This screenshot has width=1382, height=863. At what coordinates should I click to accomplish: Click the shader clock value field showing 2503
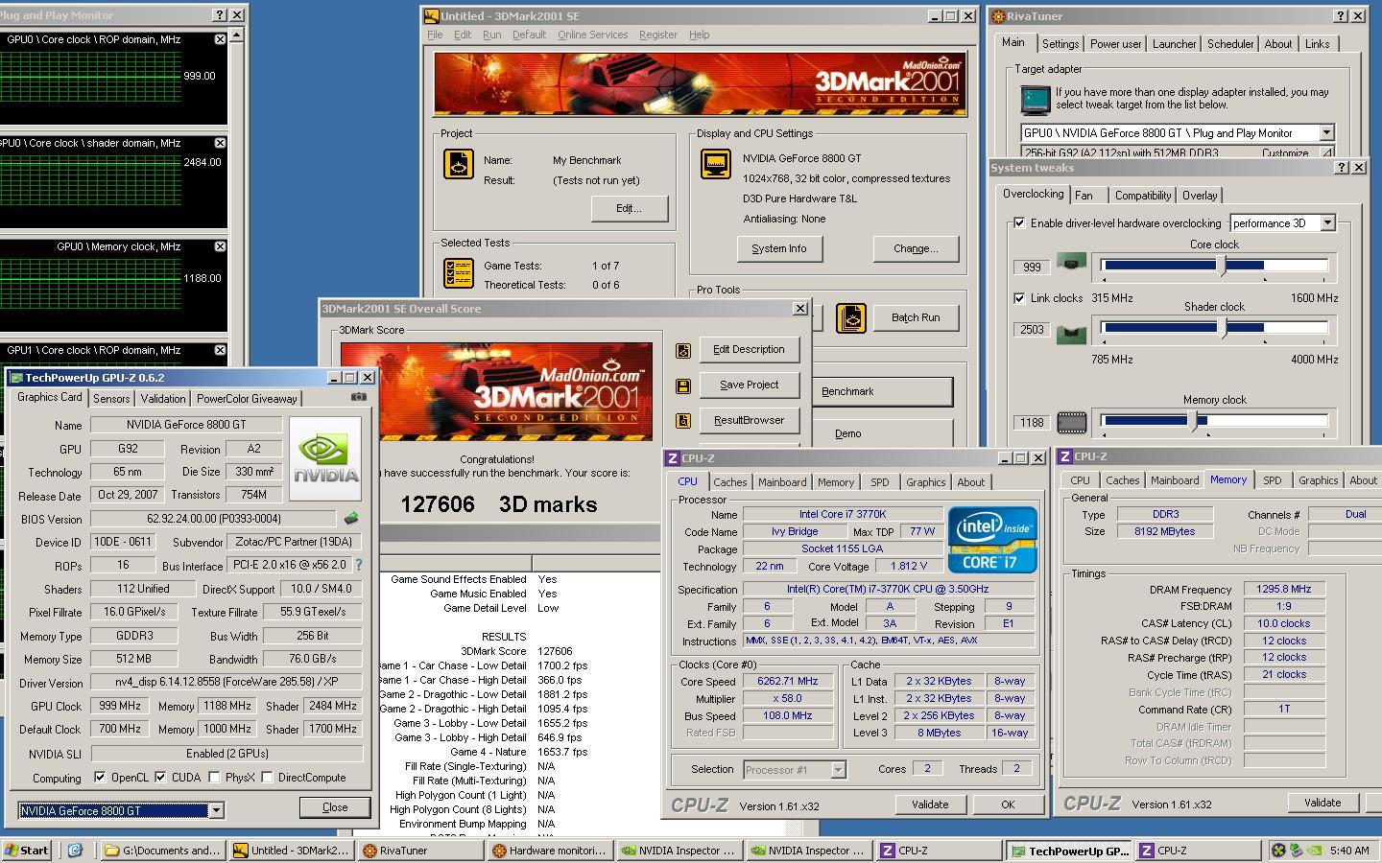[1032, 329]
